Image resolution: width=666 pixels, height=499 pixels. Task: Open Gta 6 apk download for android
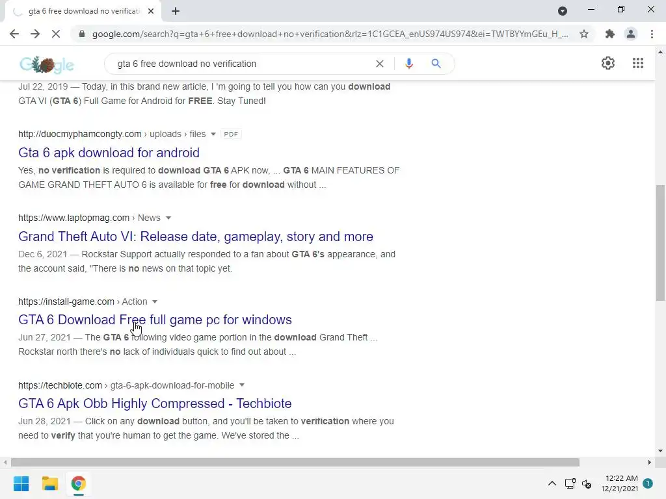click(x=109, y=152)
